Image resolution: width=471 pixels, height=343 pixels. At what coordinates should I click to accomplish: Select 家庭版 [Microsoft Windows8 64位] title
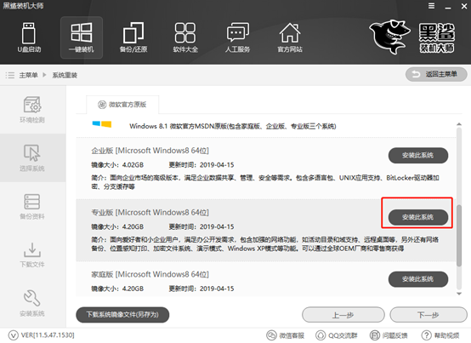coord(150,274)
